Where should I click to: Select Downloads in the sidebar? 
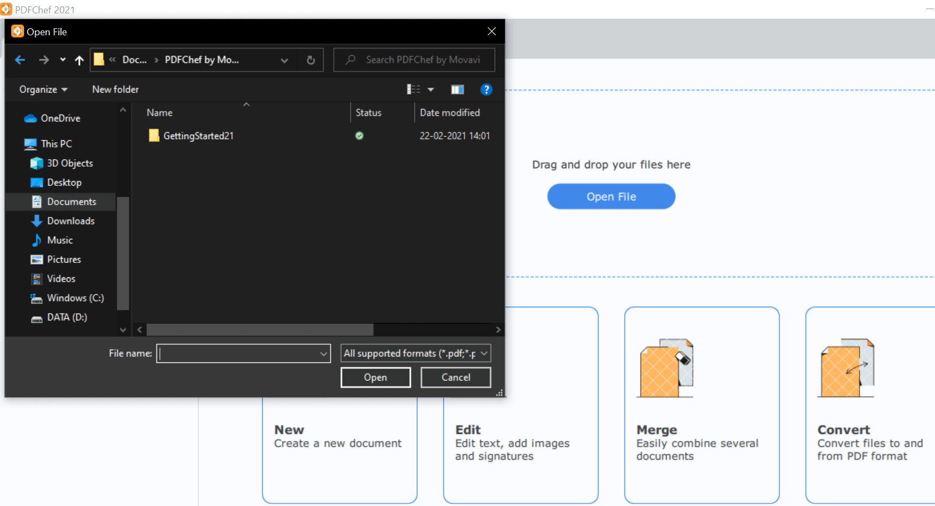(x=71, y=221)
